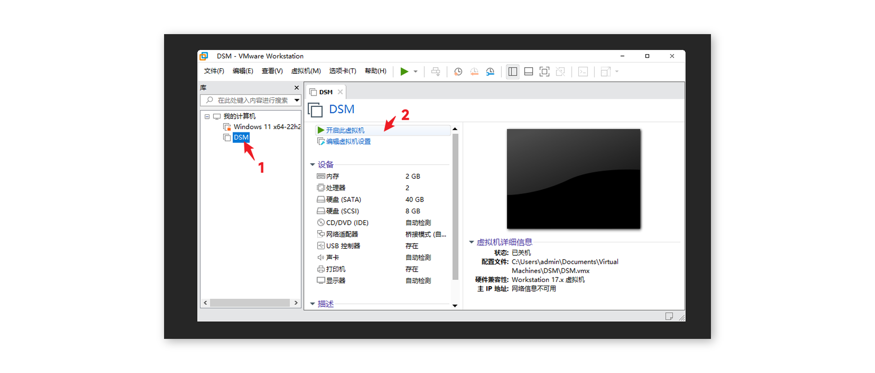Click the 8 GB SCSI disk value
This screenshot has width=875, height=373.
413,211
